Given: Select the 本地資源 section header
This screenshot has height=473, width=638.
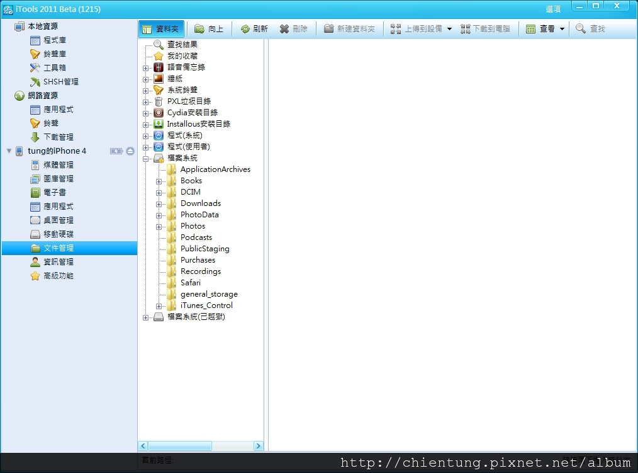Looking at the screenshot, I should (x=43, y=26).
